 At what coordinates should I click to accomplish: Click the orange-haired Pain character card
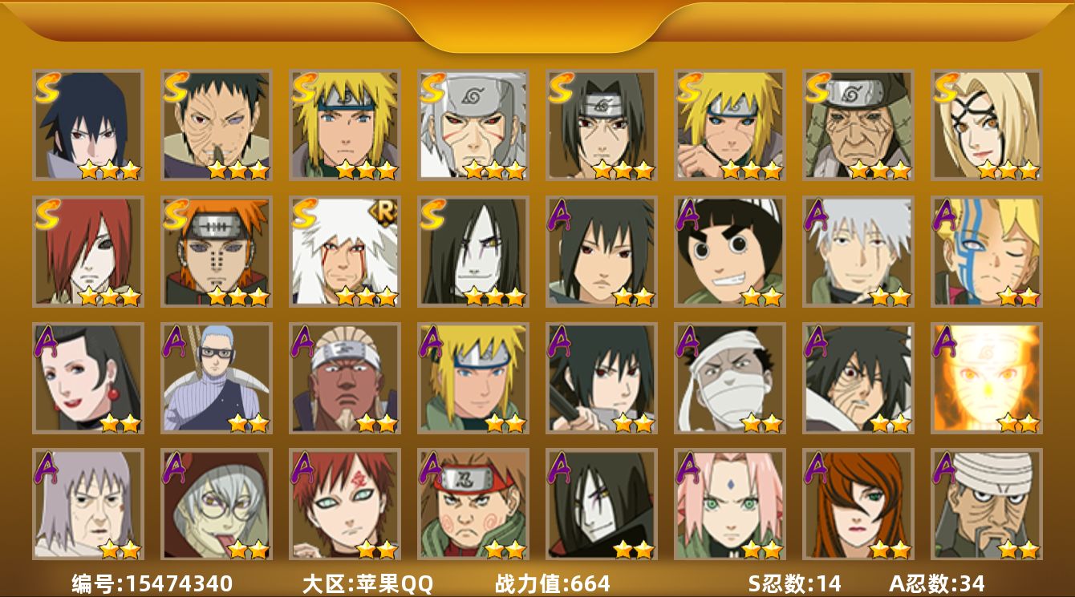tap(216, 252)
